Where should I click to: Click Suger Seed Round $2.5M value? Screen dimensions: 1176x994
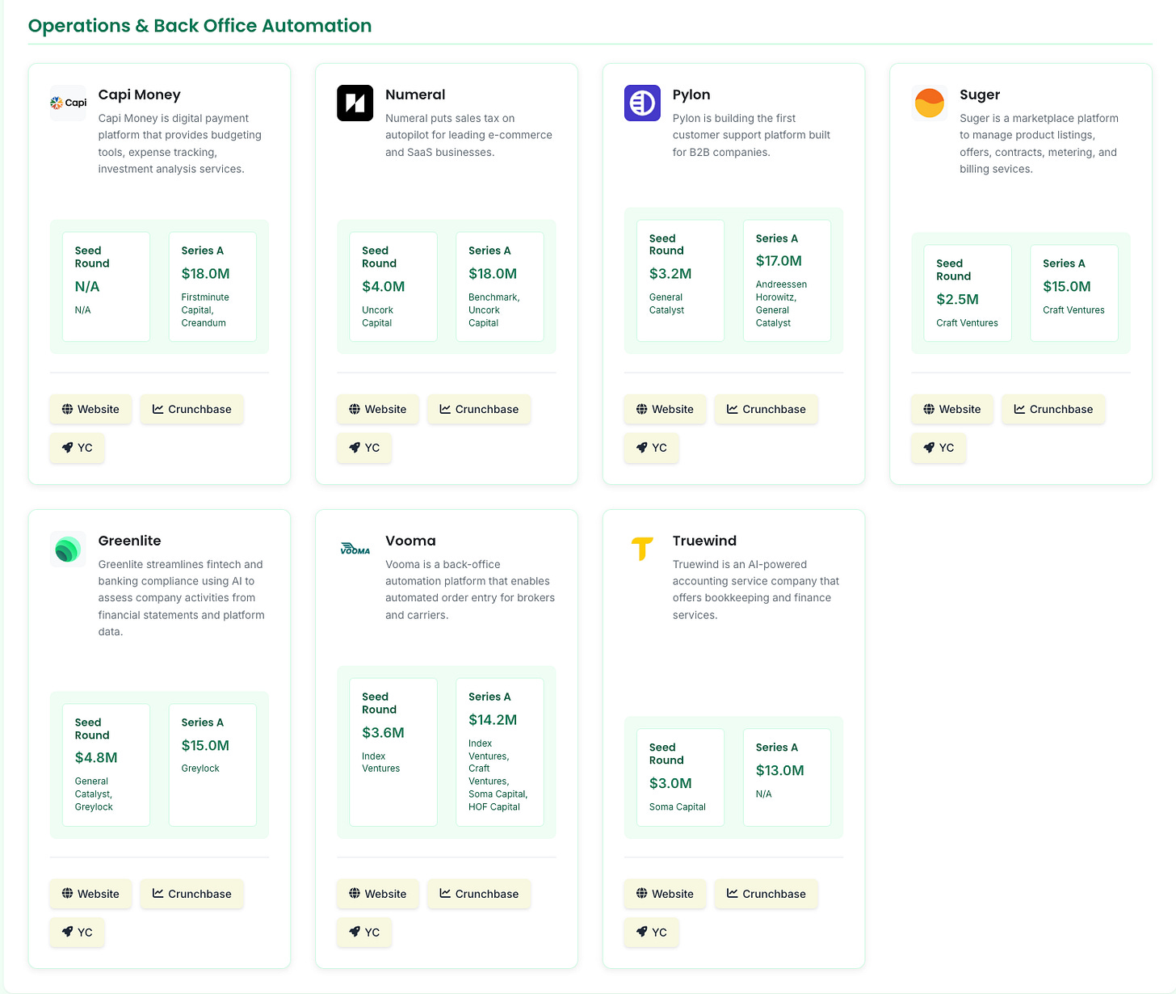click(957, 300)
